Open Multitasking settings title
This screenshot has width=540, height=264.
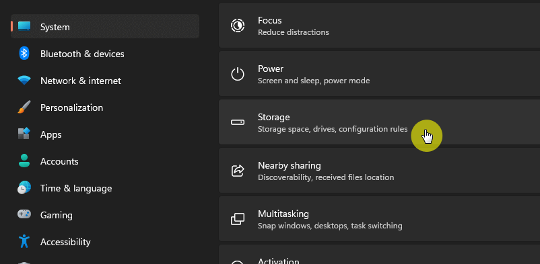[283, 214]
